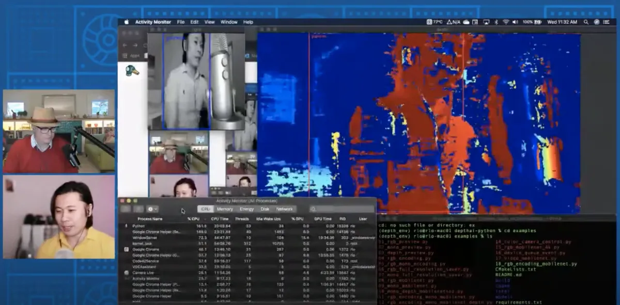Open the File menu
Screen dimensions: 620x305
click(181, 22)
